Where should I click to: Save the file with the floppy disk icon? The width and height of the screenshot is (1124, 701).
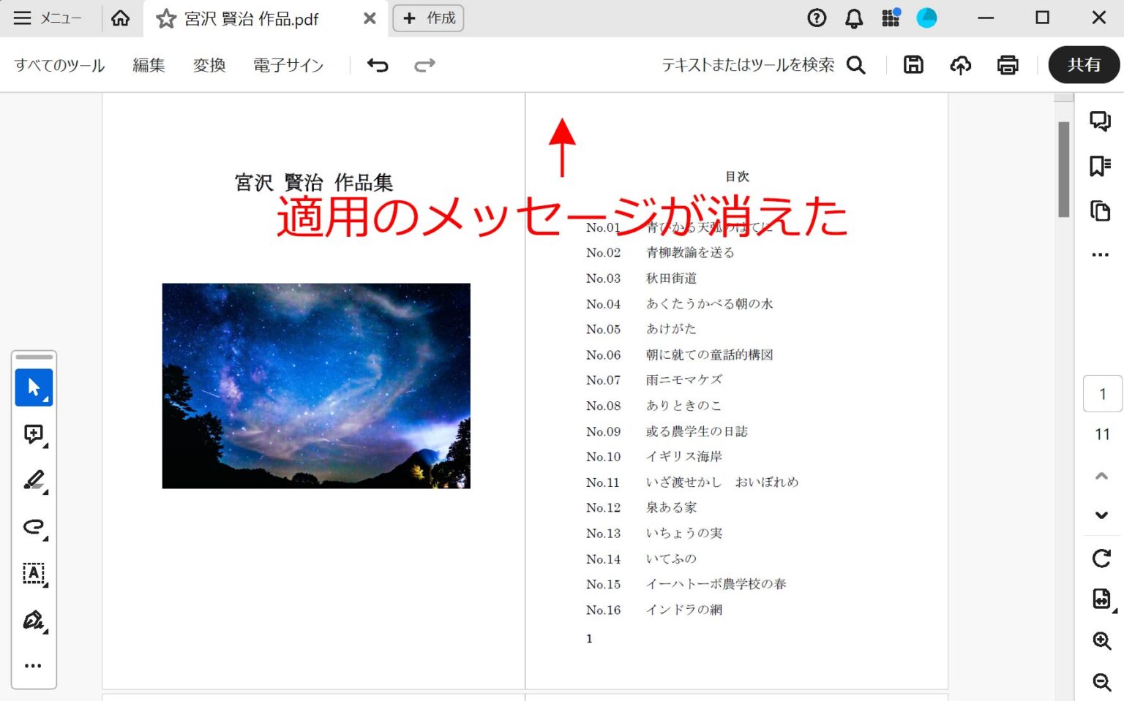(x=913, y=65)
